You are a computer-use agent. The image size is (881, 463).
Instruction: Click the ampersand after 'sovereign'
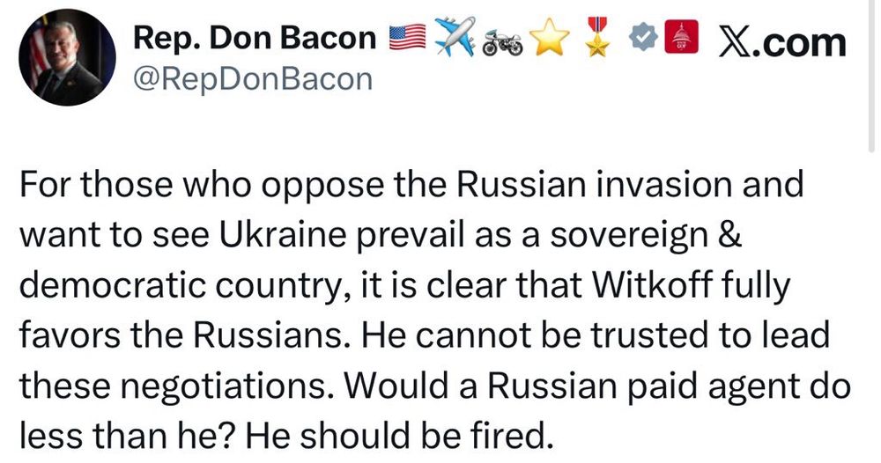[730, 235]
